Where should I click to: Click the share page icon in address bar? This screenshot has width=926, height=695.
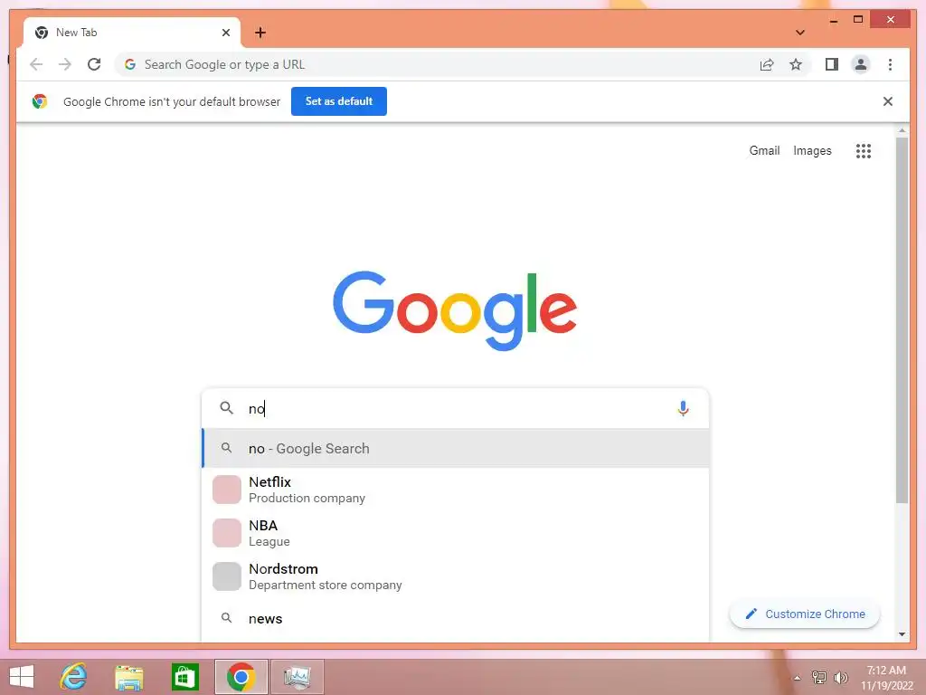[767, 64]
